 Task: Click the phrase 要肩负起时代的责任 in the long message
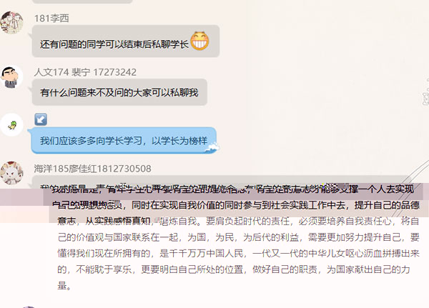pos(247,221)
